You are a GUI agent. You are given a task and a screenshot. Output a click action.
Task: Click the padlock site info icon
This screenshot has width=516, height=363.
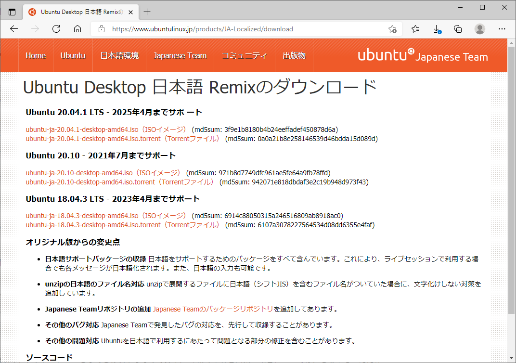click(x=102, y=29)
